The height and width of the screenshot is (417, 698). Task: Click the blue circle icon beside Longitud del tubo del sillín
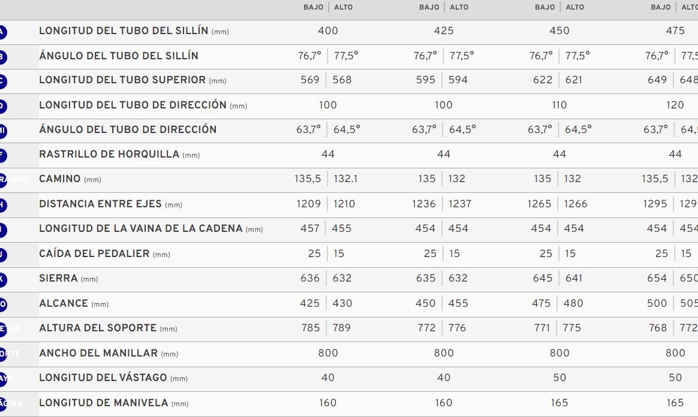pos(2,32)
